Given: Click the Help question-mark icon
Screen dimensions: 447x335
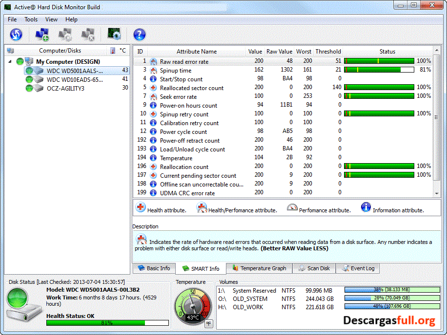Looking at the screenshot, I should 140,34.
